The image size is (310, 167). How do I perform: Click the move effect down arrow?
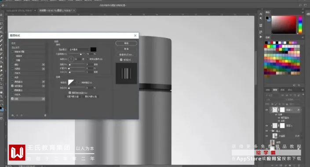coord(22,115)
